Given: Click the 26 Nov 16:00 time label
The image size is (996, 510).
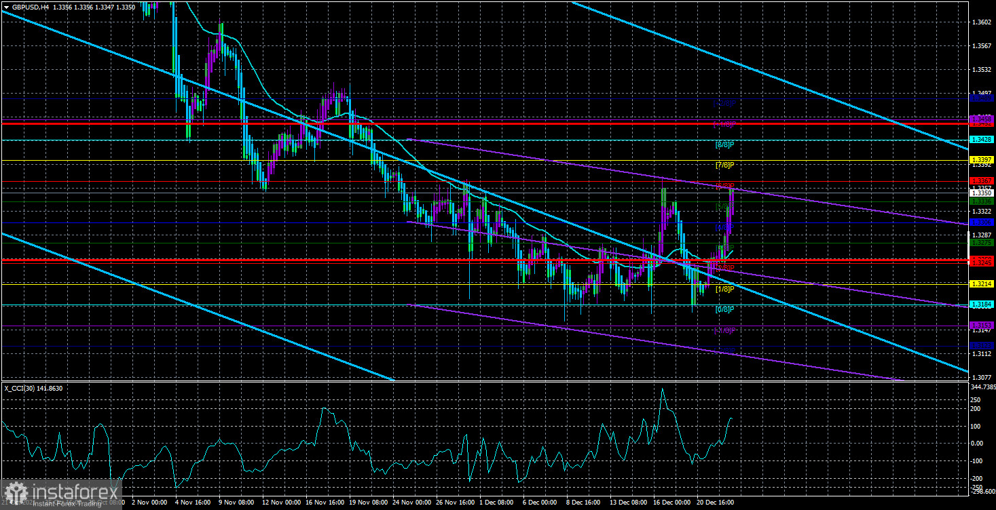Looking at the screenshot, I should [x=457, y=503].
